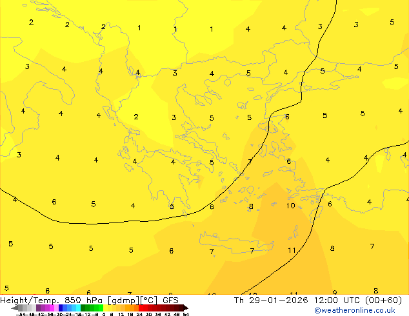Click the '[gdmp]' unit label
This screenshot has width=409, height=316.
tap(124, 301)
